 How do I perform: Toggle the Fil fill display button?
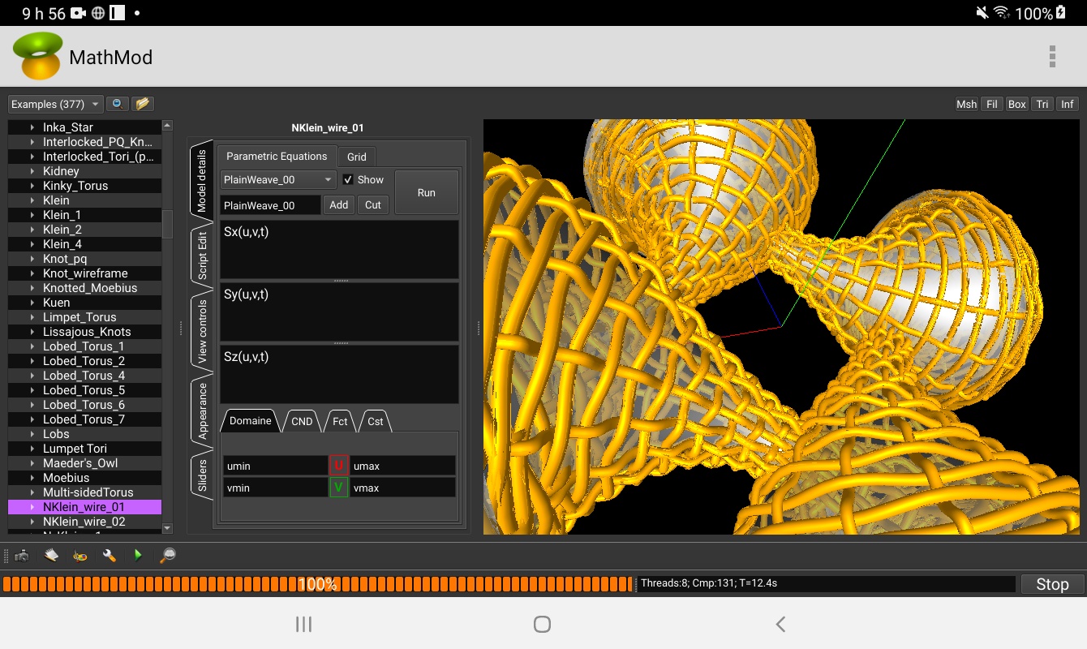coord(991,104)
